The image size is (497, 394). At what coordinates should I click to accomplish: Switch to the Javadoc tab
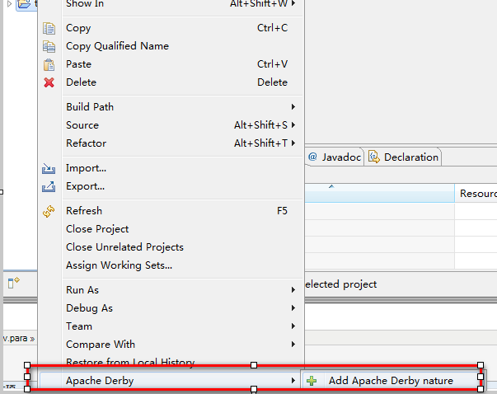pos(335,157)
